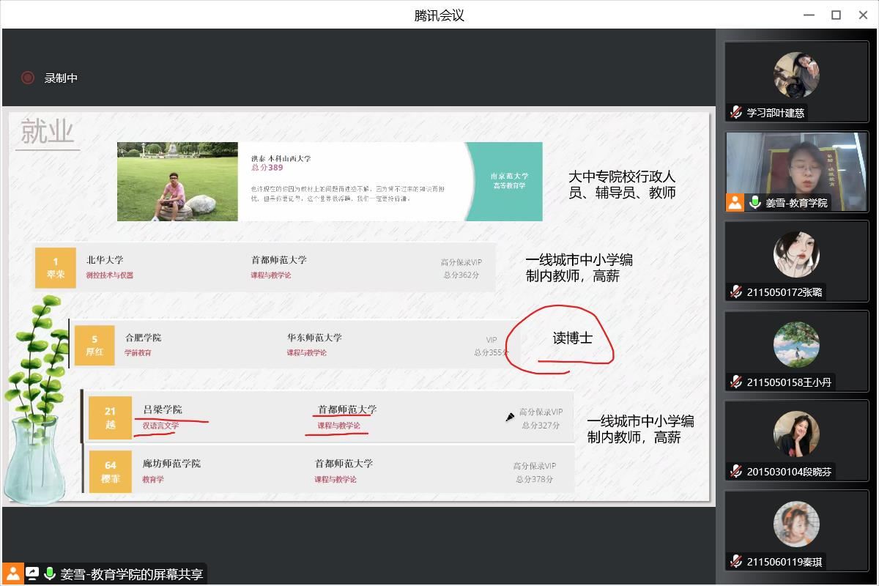Click the screen share icon in bottom bar

[32, 574]
